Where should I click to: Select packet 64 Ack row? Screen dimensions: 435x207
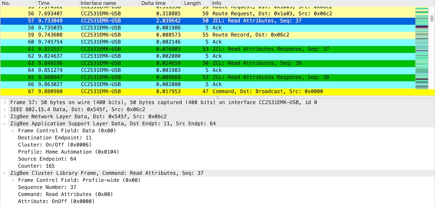pos(207,70)
